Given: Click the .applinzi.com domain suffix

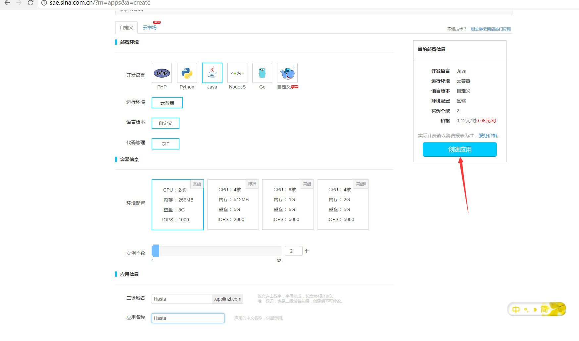Looking at the screenshot, I should click(x=228, y=299).
